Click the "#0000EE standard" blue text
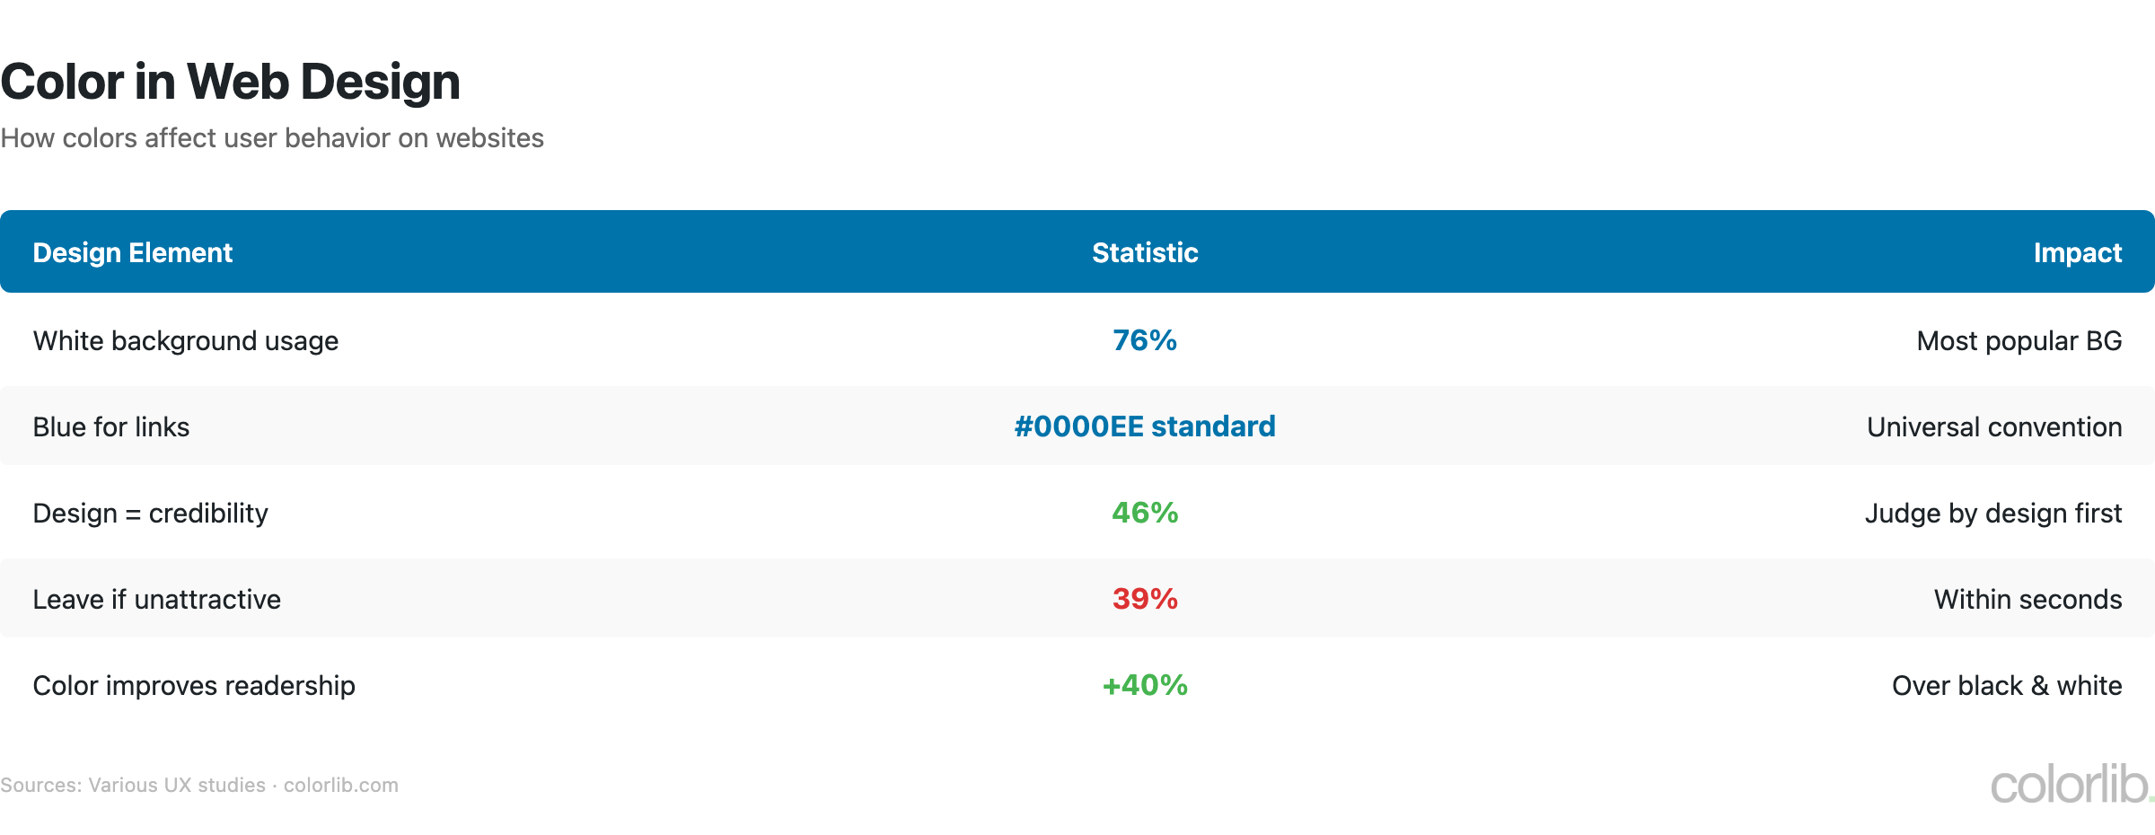The height and width of the screenshot is (835, 2155). [x=1145, y=426]
